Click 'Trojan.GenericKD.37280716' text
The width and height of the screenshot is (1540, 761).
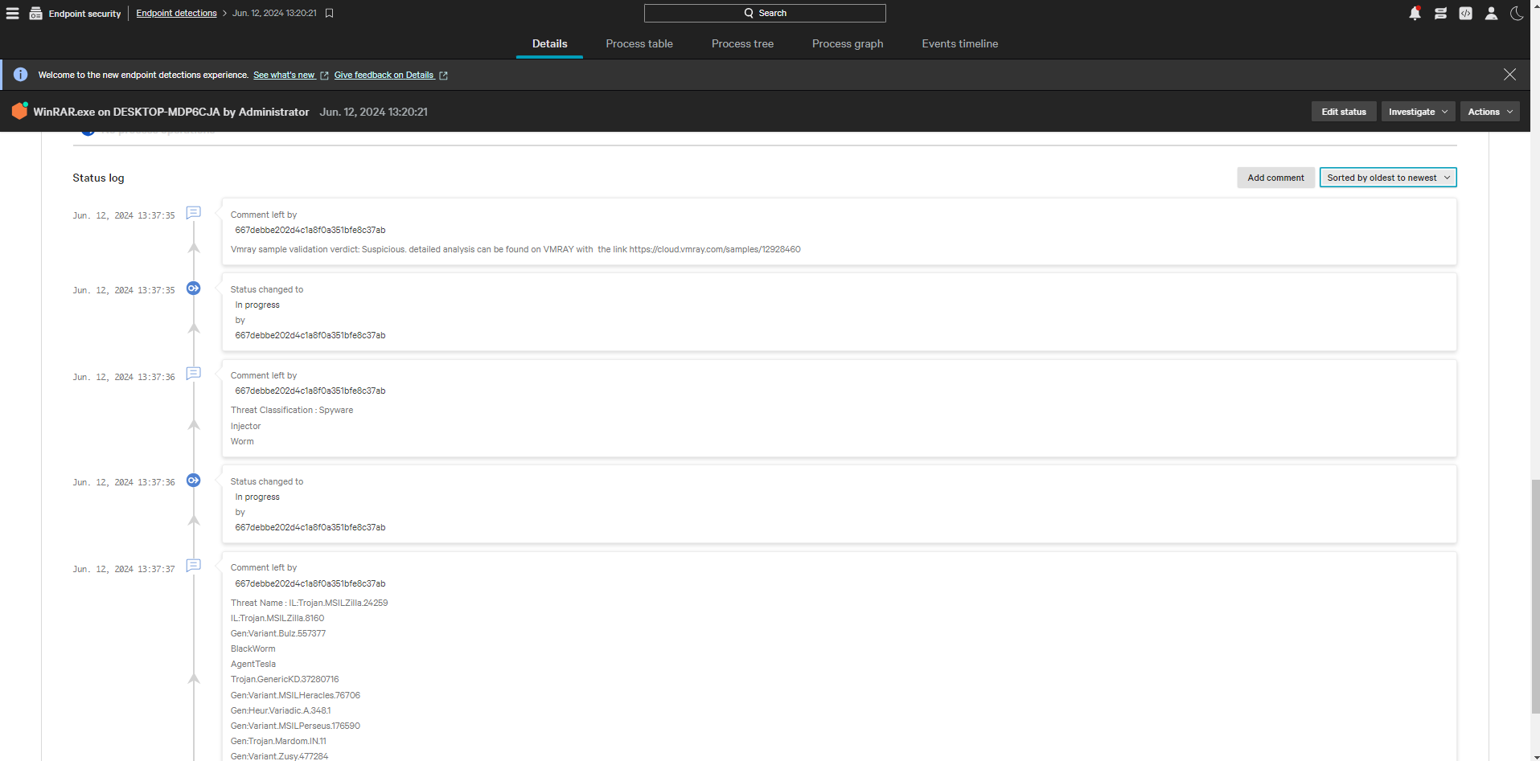[285, 679]
